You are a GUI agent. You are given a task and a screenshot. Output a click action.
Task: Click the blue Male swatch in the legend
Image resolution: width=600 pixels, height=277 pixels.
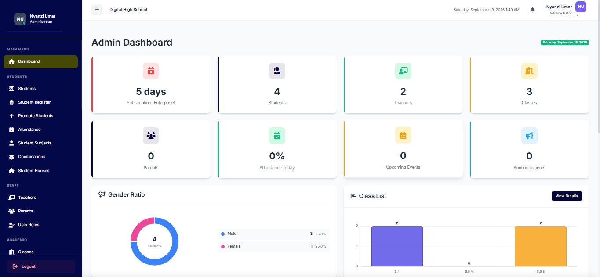coord(223,234)
